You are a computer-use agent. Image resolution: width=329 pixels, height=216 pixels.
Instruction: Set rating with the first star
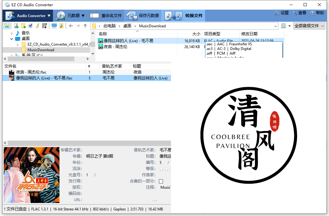pos(161,169)
